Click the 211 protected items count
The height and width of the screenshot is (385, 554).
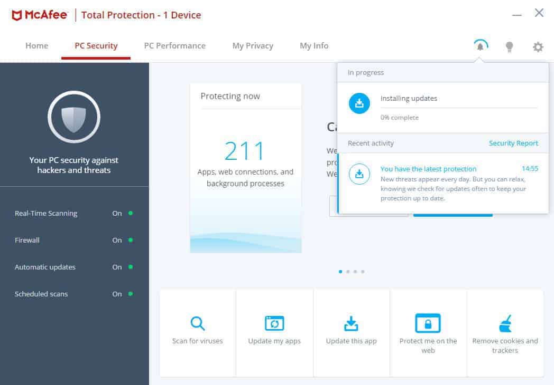tap(245, 151)
